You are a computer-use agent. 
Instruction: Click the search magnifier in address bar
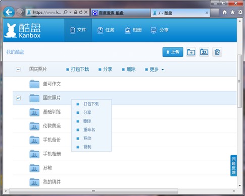(65, 12)
